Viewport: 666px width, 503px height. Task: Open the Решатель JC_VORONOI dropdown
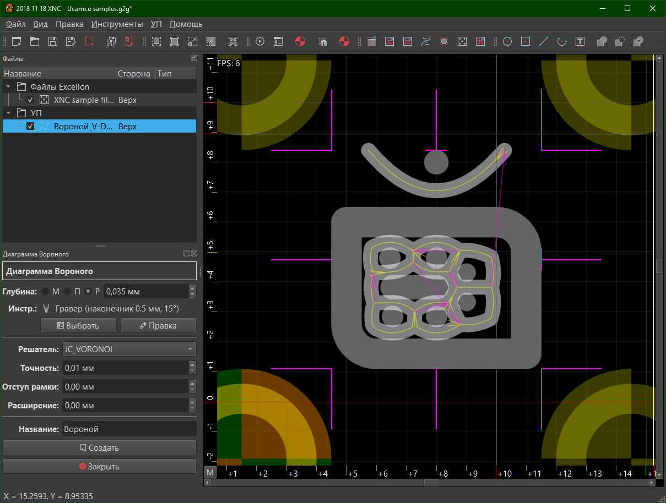tap(129, 349)
